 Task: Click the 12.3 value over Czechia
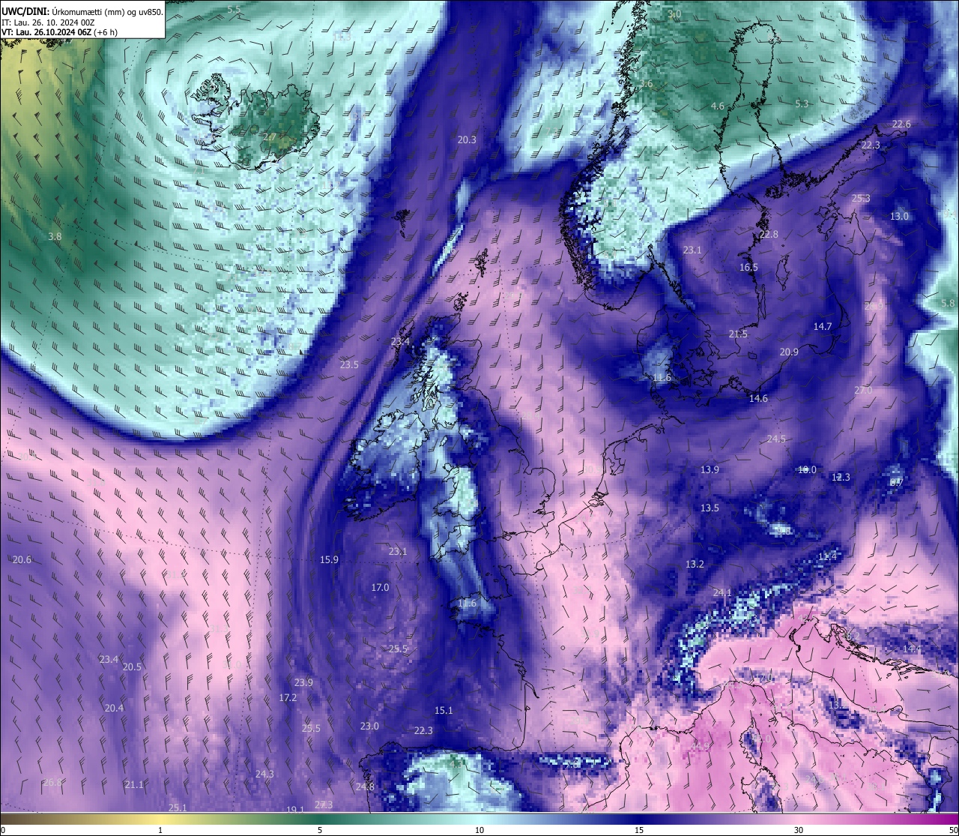coord(841,477)
